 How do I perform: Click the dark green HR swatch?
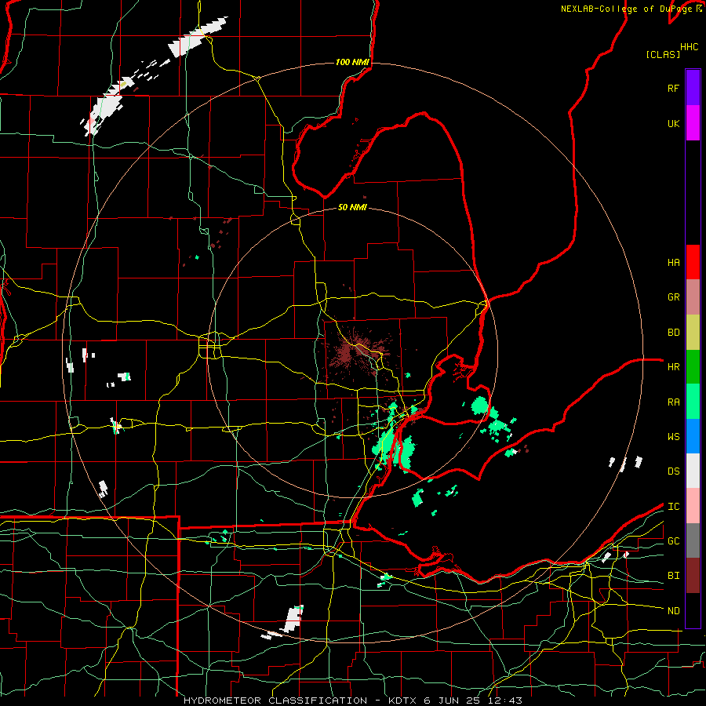click(x=693, y=366)
